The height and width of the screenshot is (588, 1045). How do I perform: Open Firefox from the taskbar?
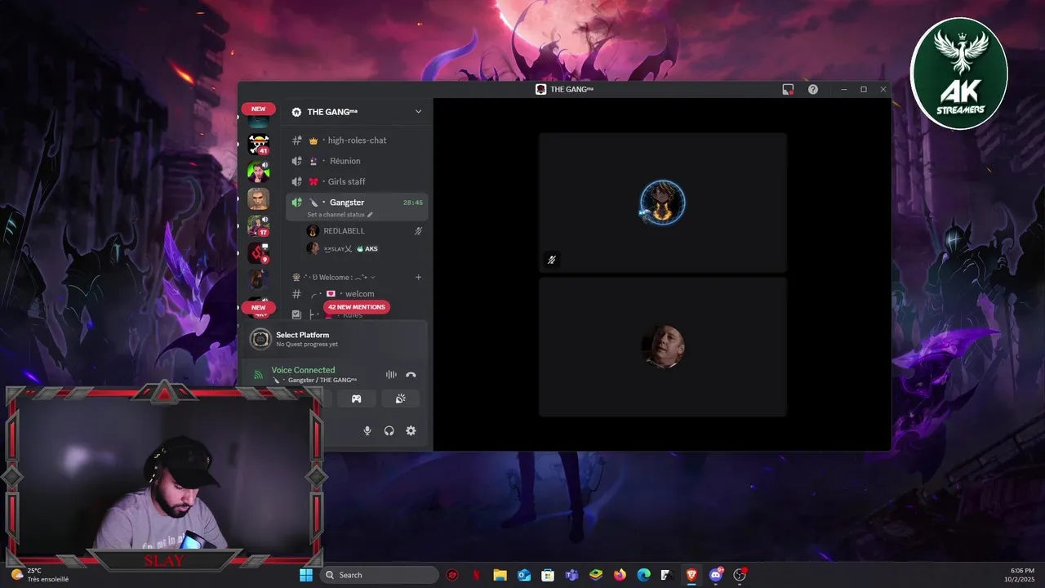620,575
